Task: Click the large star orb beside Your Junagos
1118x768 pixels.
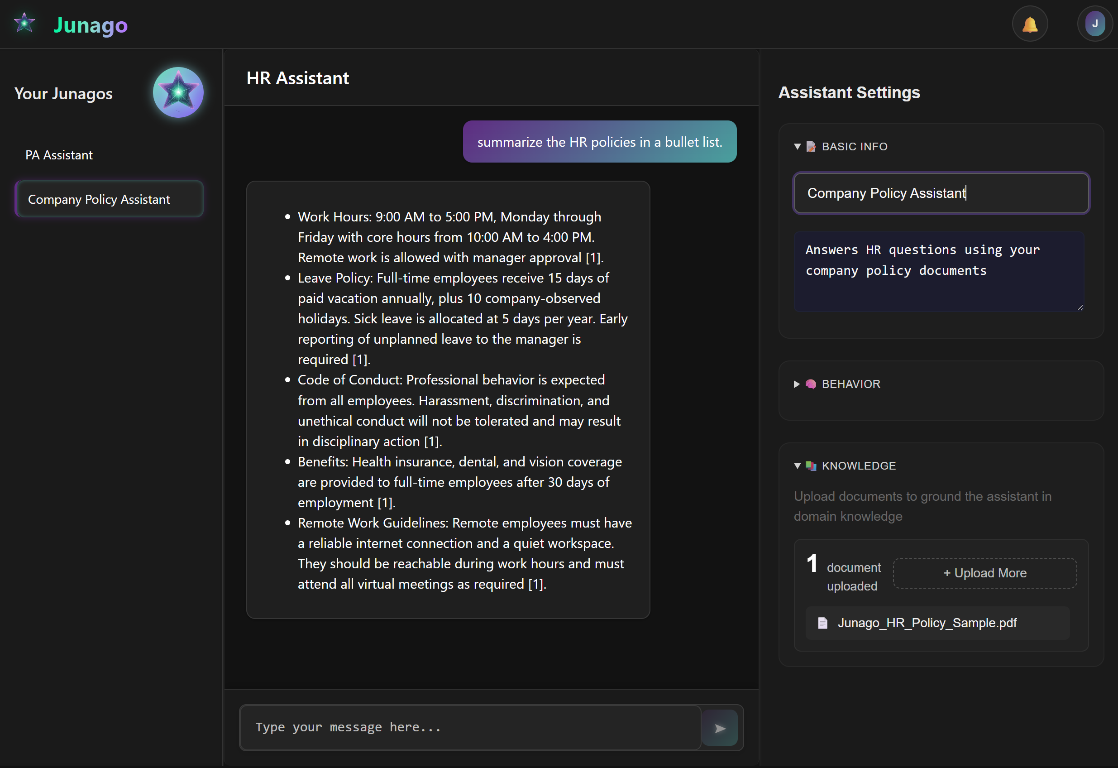Action: [x=178, y=92]
